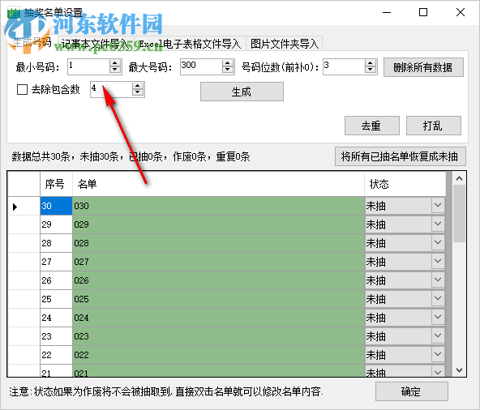Screen dimensions: 480x410
Task: Open the 状态 dropdown for row 024
Action: pyautogui.click(x=438, y=318)
